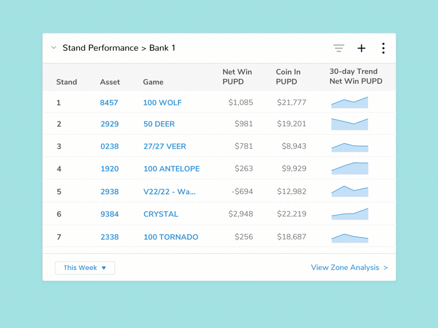Image resolution: width=438 pixels, height=328 pixels.
Task: Open the three-dot overflow menu
Action: pos(383,48)
